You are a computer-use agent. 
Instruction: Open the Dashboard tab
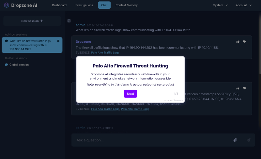pyautogui.click(x=59, y=5)
